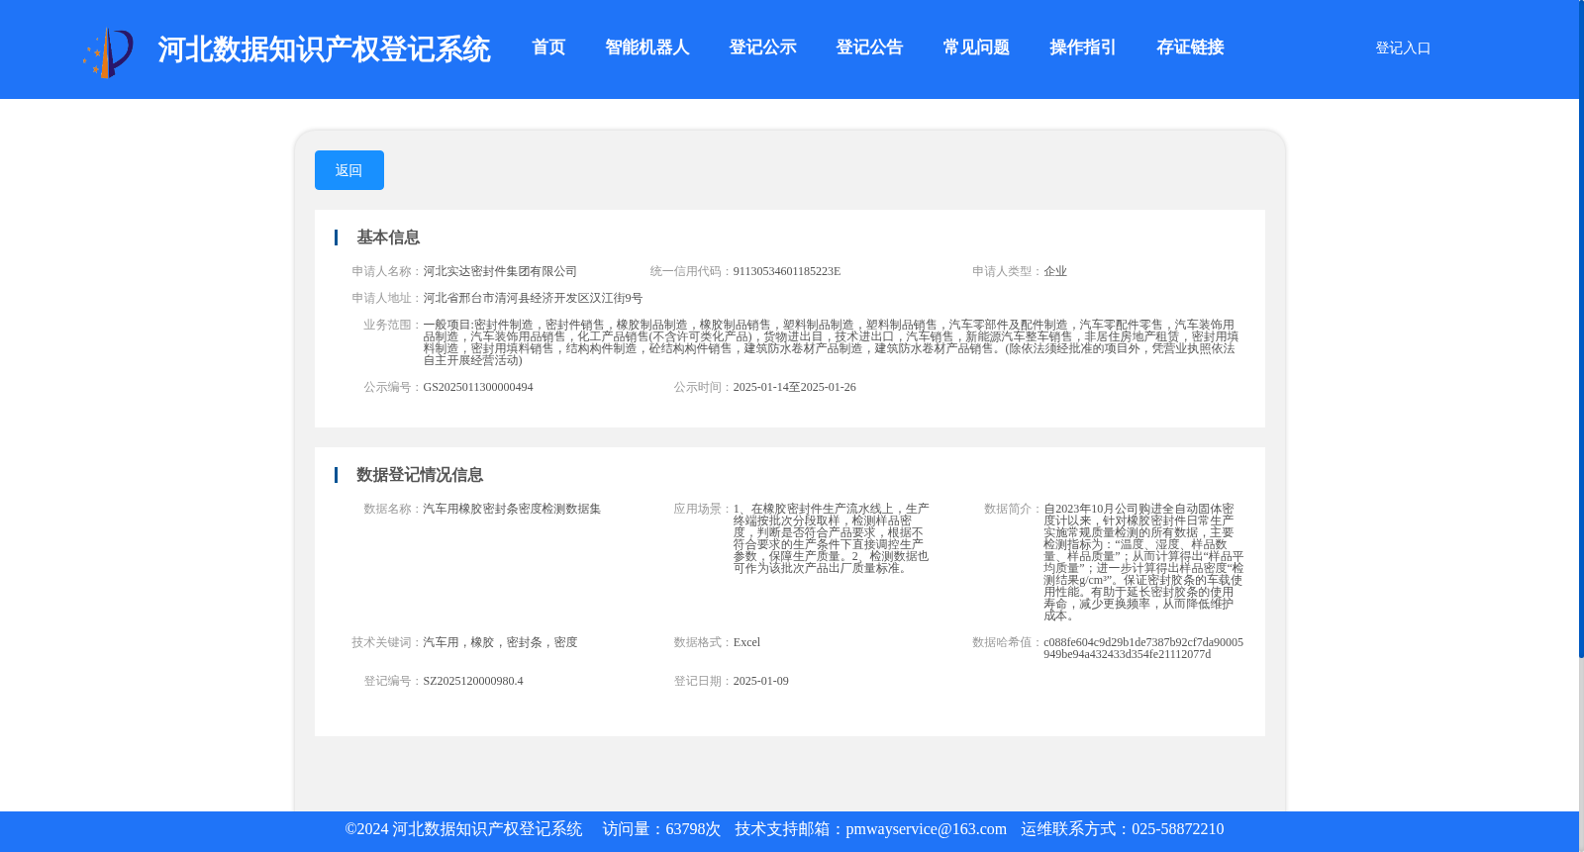Click support email pmwayservice@163.com
This screenshot has width=1584, height=852.
pyautogui.click(x=926, y=829)
